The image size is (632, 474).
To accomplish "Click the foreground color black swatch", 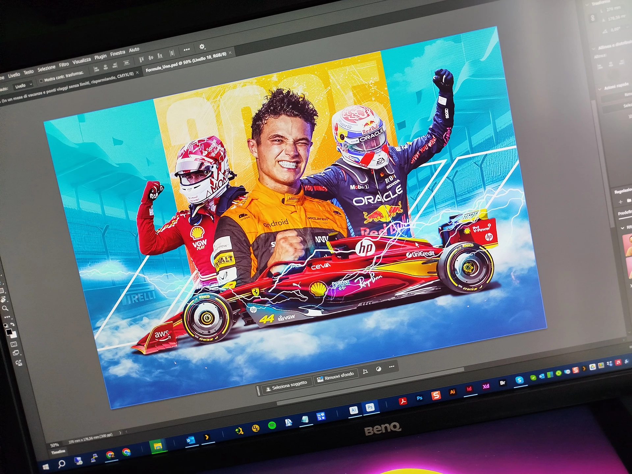I will tap(9, 332).
